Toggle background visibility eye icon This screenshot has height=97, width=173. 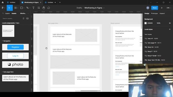pos(170,23)
